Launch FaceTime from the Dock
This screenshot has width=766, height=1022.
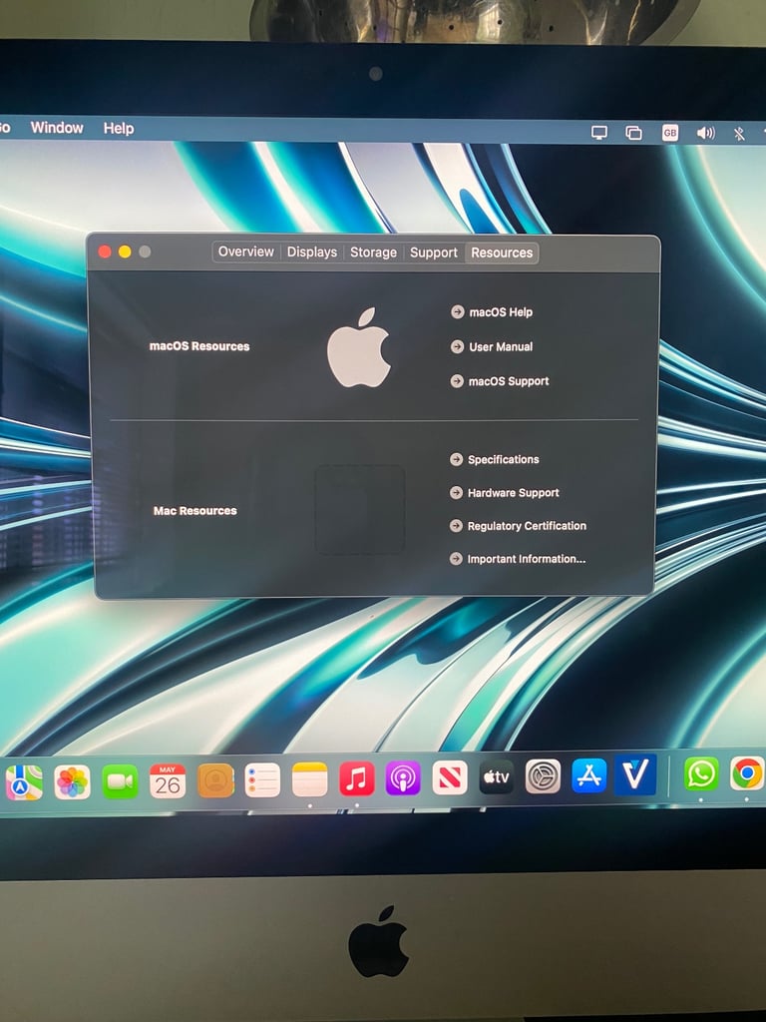point(120,781)
